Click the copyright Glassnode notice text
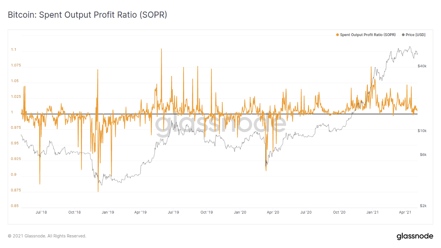 point(47,236)
